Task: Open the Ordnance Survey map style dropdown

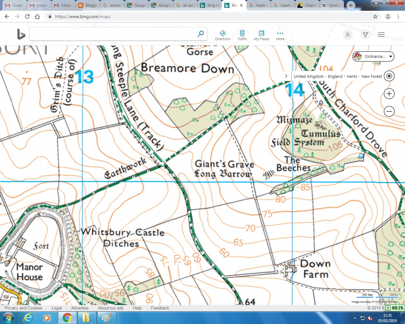Action: point(373,57)
